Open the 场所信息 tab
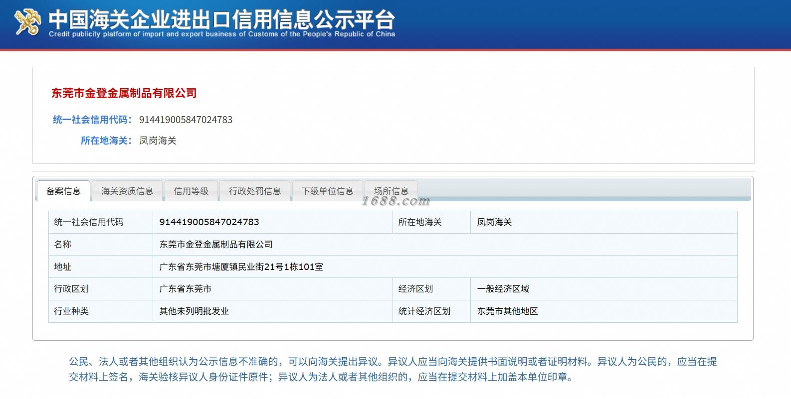This screenshot has height=399, width=791. click(392, 191)
